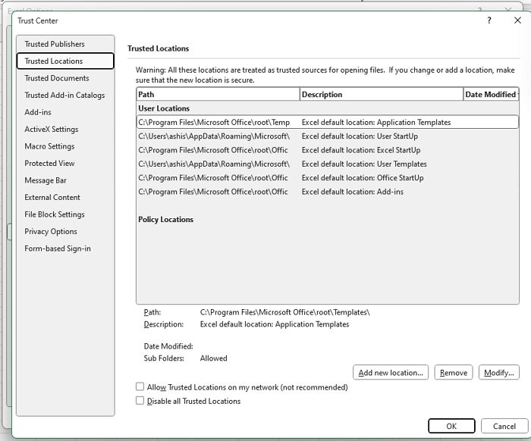Go to External Content settings
531x441 pixels.
click(65, 197)
